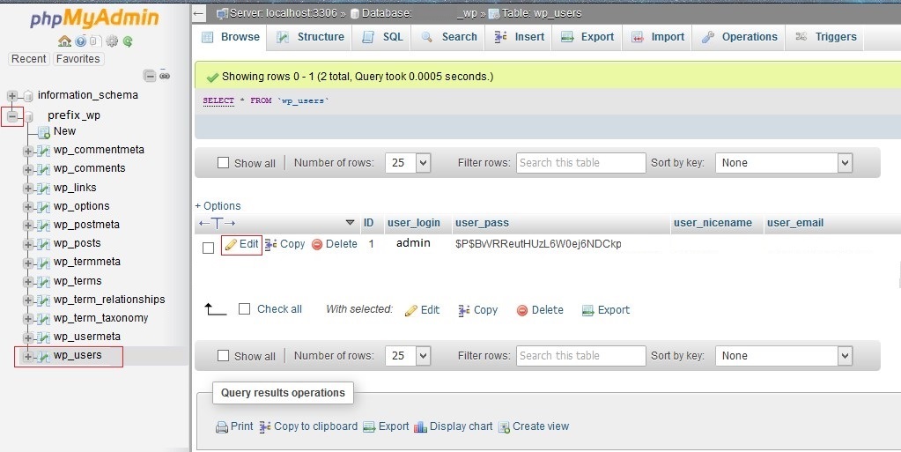Screen dimensions: 901x452
Task: Click the prefix_wp database cylinder icon
Action: [28, 116]
